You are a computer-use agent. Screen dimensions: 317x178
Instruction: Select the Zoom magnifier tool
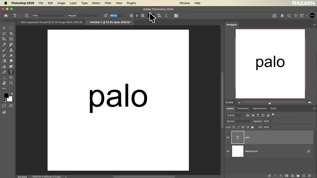click(11, 83)
